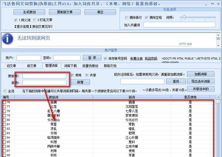Click the word list scrollbar up arrow
Viewport: 222px width, 157px height.
point(218,97)
